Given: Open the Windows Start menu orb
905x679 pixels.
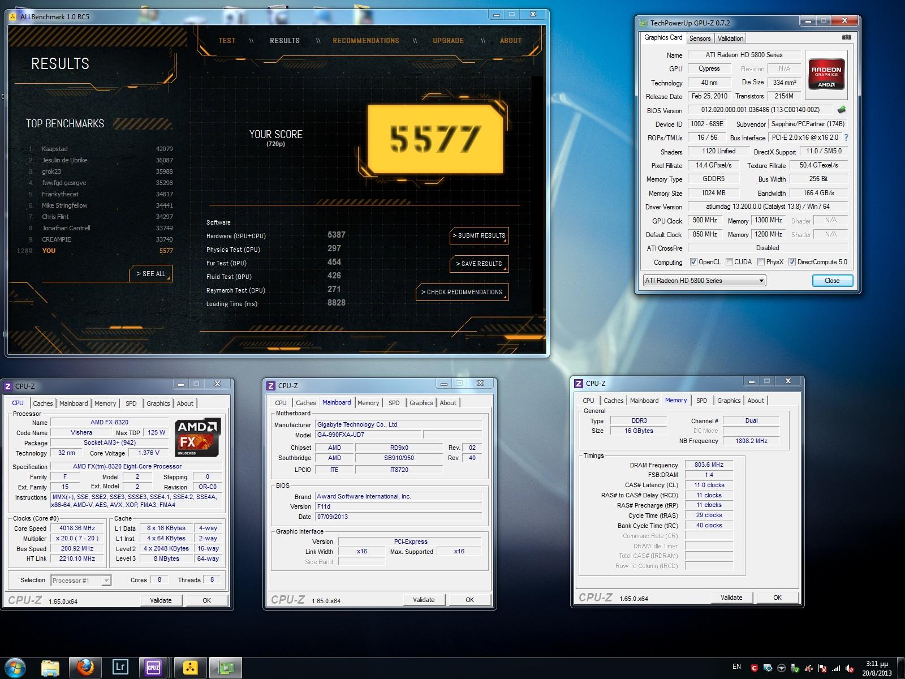Looking at the screenshot, I should [15, 667].
